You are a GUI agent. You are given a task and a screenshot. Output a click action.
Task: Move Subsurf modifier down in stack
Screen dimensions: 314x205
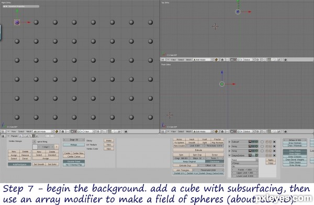coord(271,142)
